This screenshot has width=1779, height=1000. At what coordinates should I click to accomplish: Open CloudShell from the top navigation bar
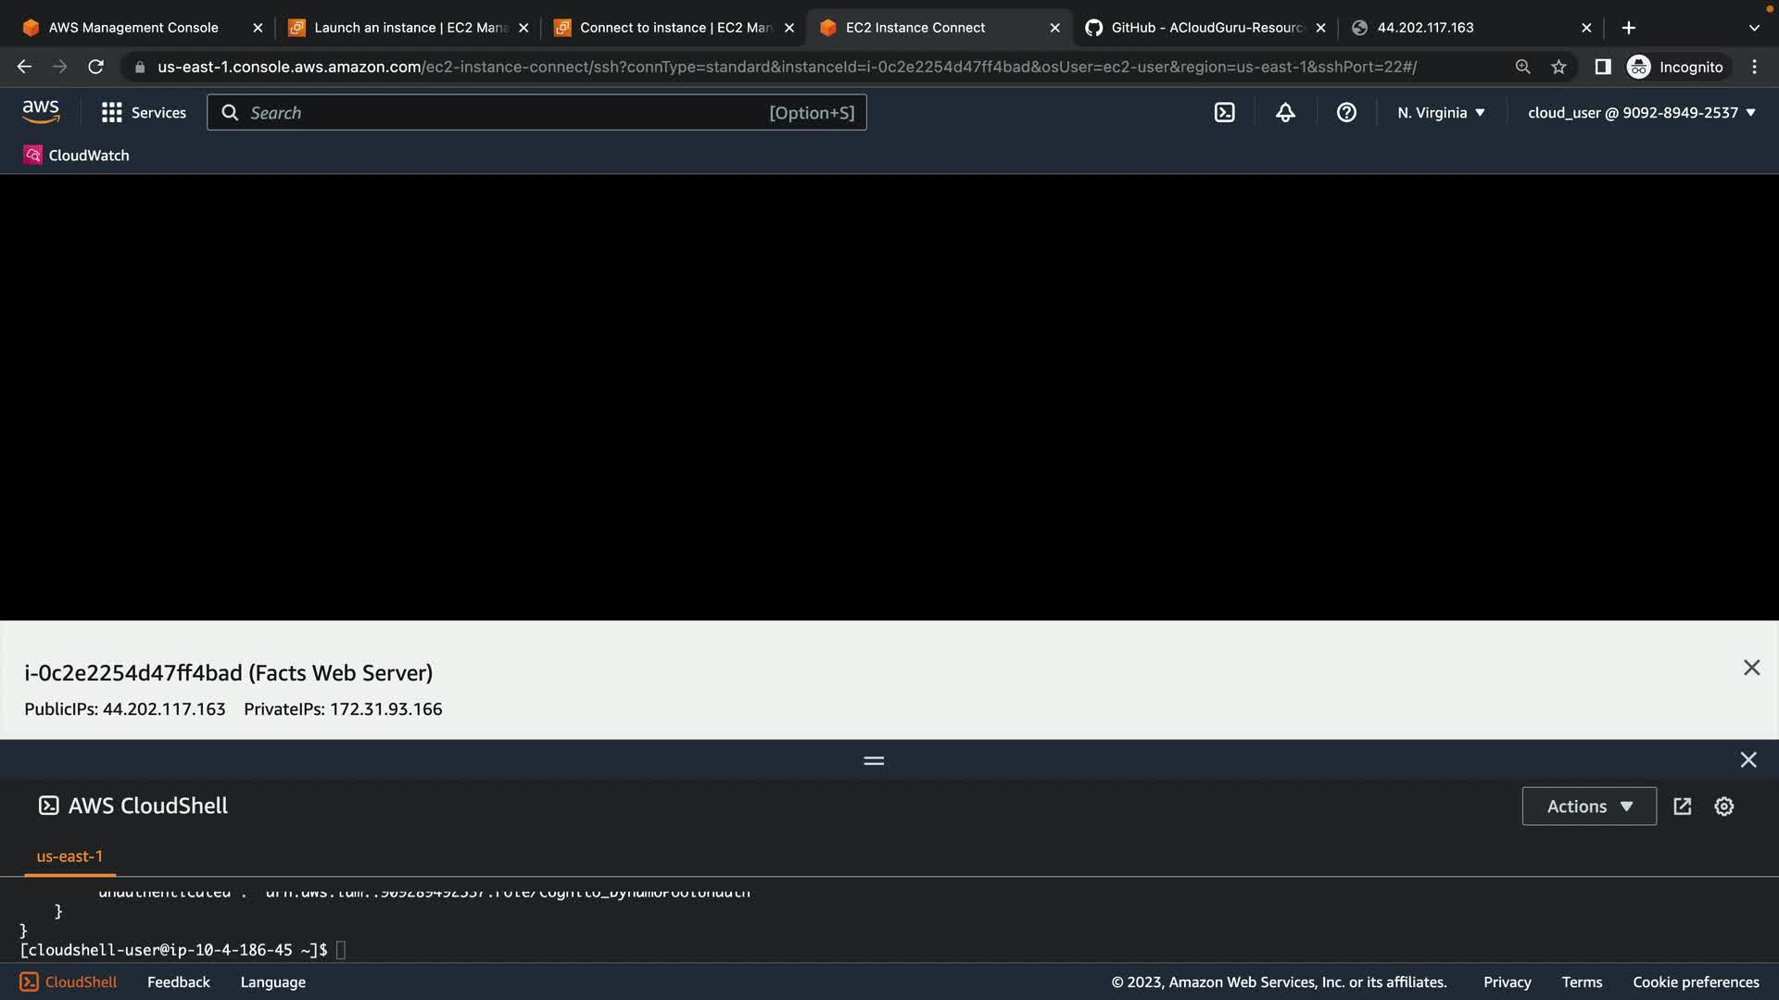pyautogui.click(x=1224, y=112)
